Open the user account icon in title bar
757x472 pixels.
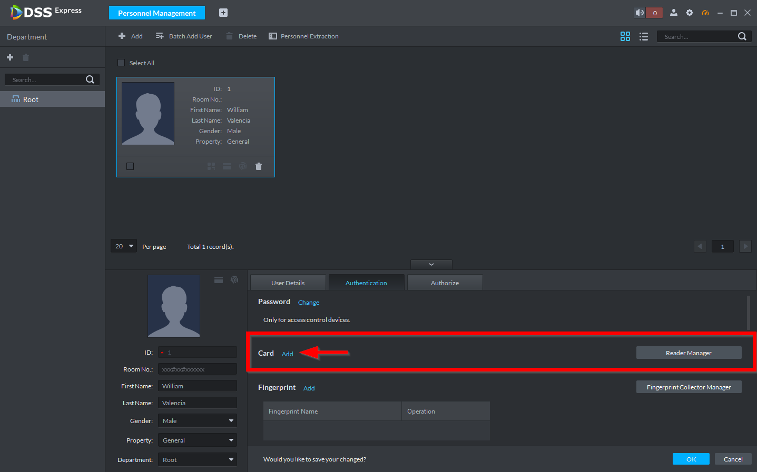click(674, 13)
